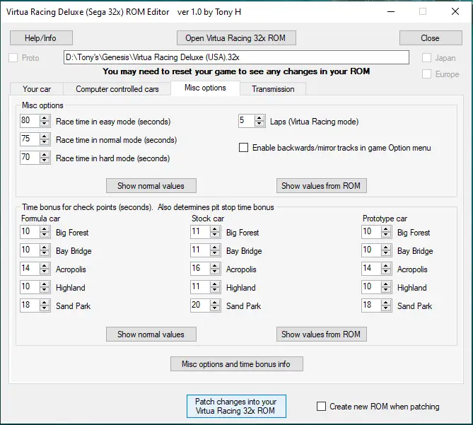
Task: Increase Prototype car Acropolis bonus
Action: click(386, 266)
